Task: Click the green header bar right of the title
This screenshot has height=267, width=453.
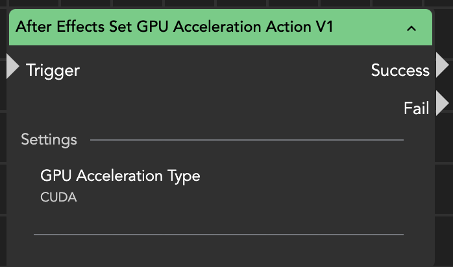Action: click(x=370, y=27)
